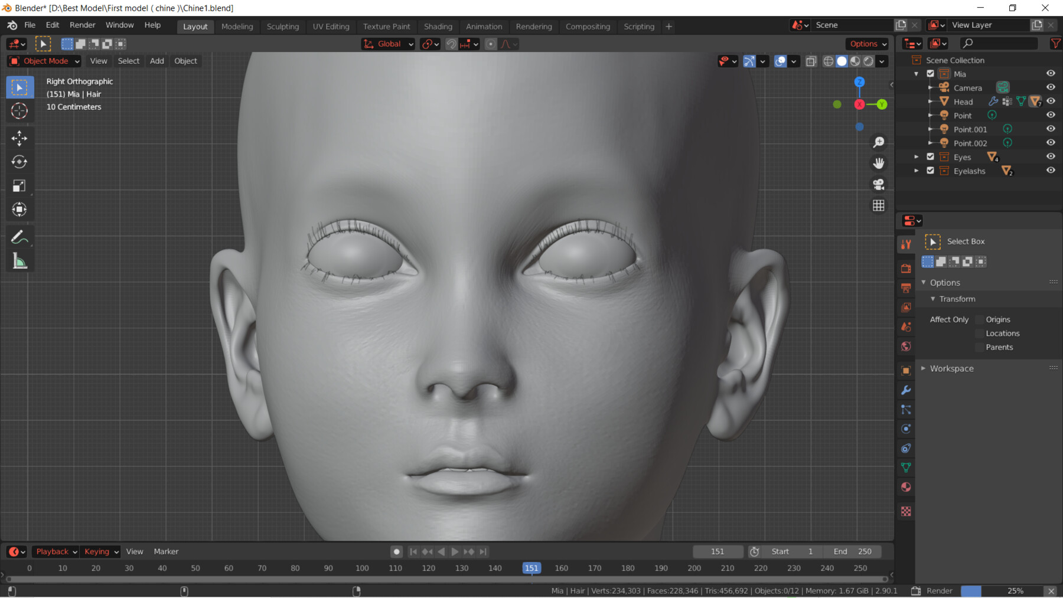
Task: Open the Object Mode dropdown
Action: pyautogui.click(x=44, y=61)
